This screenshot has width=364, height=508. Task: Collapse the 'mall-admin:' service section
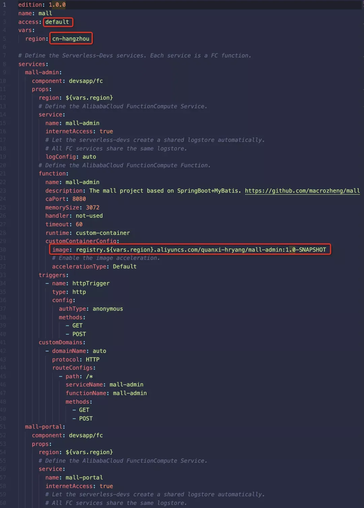tap(43, 72)
